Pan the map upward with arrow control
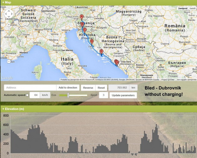This screenshot has height=158, width=197. 9,10
